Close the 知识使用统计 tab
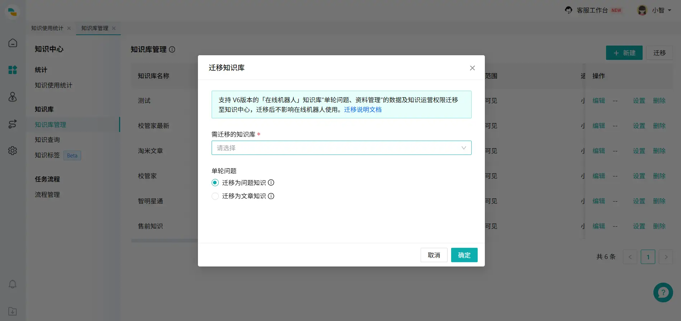681x321 pixels. coord(69,28)
